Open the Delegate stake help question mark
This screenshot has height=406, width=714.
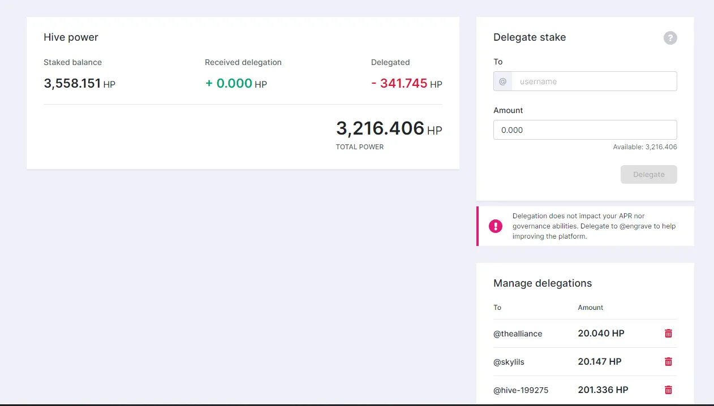point(670,38)
